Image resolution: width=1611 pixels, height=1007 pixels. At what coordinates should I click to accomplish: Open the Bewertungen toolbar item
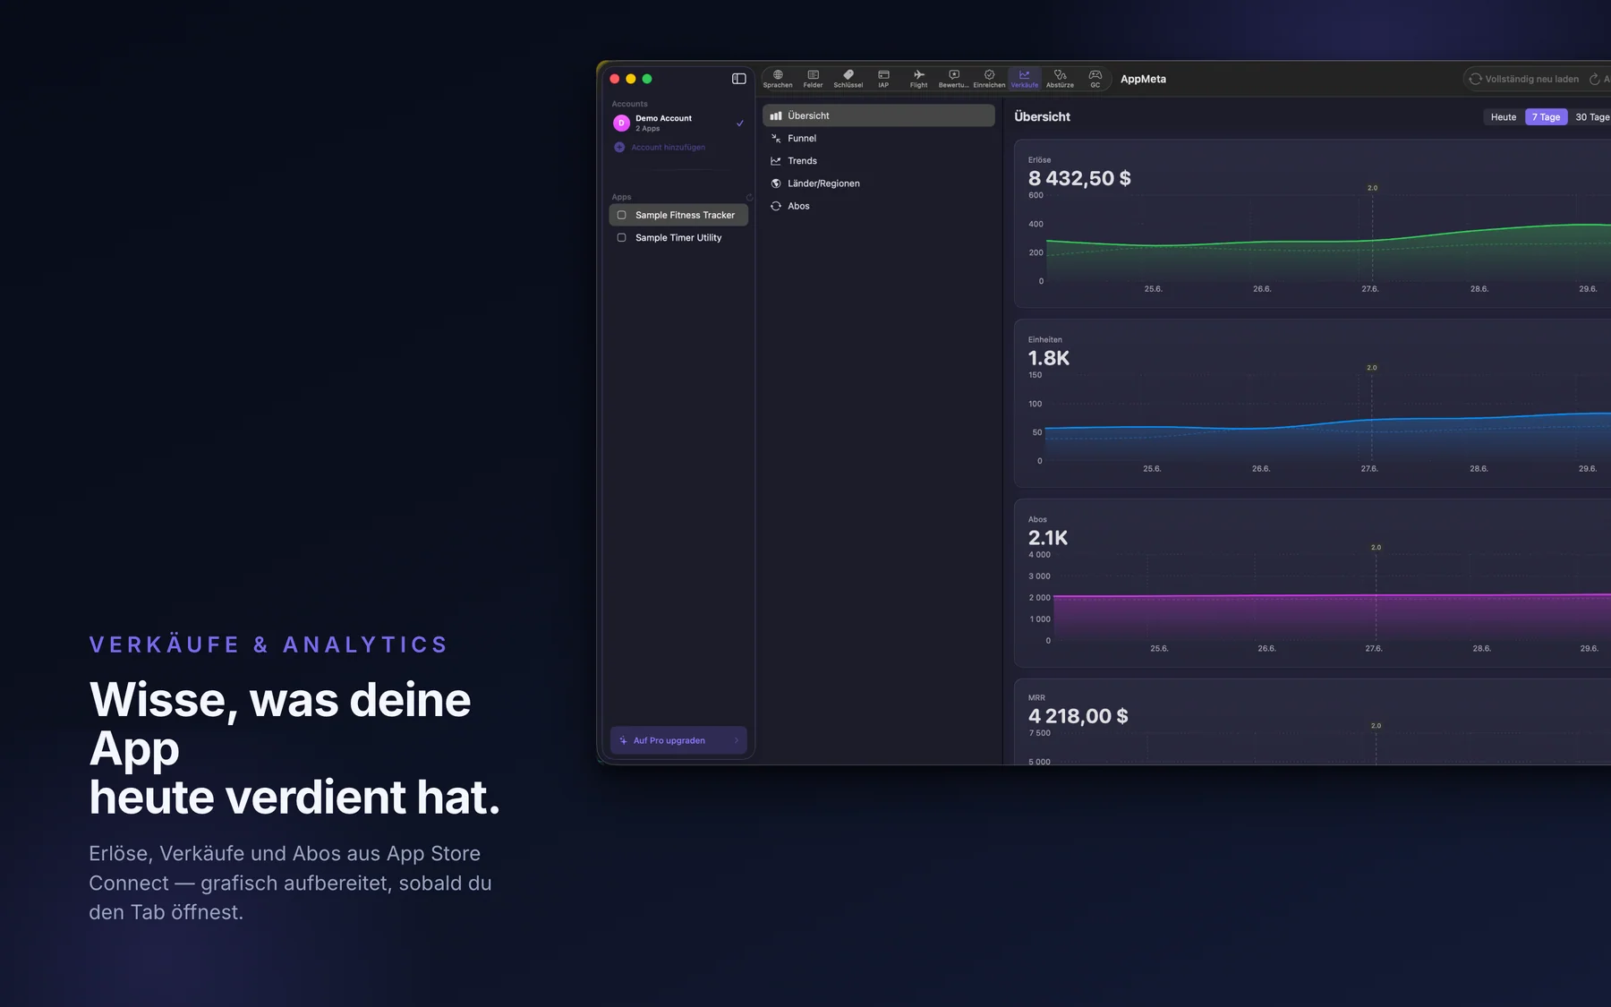953,79
